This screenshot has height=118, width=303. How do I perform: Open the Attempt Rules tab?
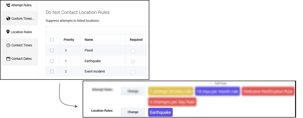click(19, 5)
